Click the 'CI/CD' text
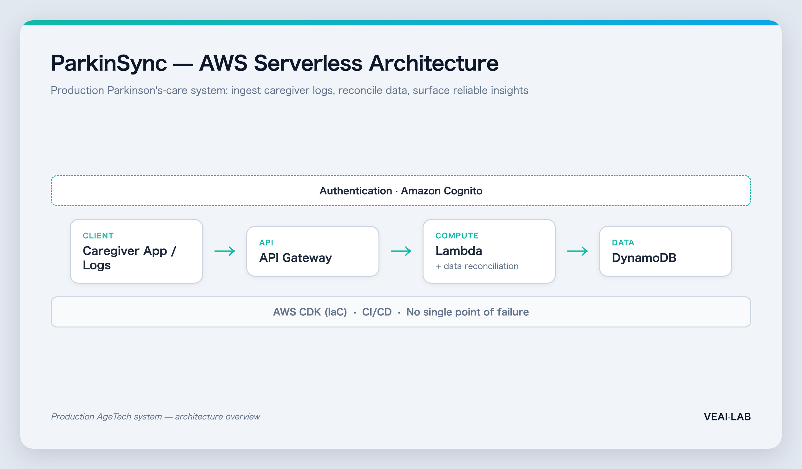 [x=377, y=312]
